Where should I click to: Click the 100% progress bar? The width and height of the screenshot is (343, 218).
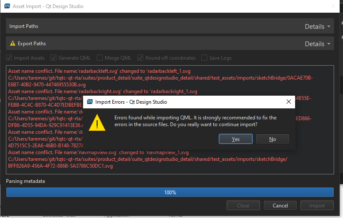pos(170,192)
